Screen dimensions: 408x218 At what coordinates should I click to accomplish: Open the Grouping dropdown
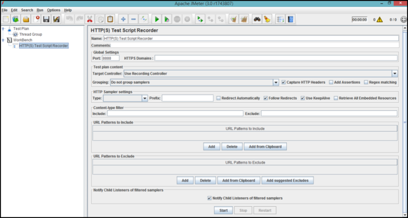pyautogui.click(x=276, y=82)
